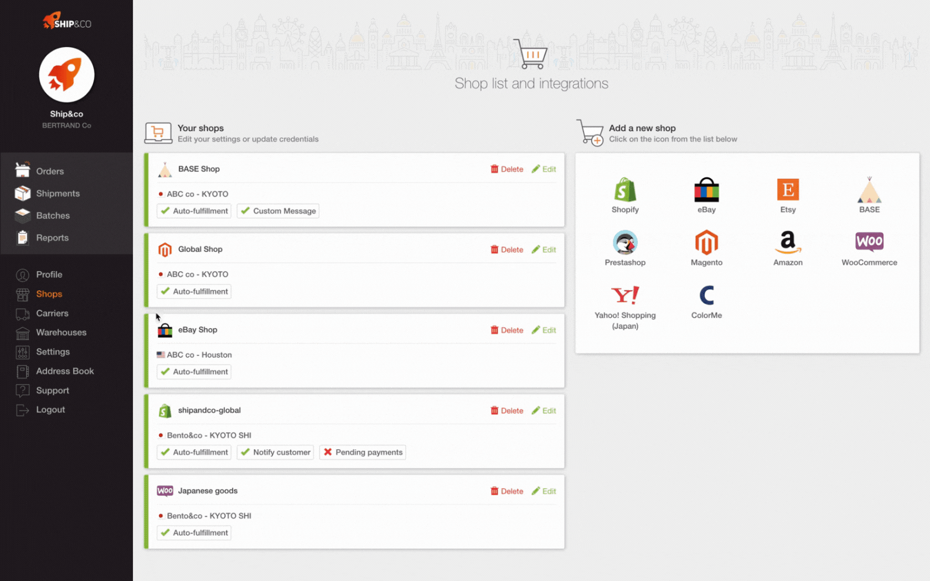
Task: Edit the Japanese goods shop
Action: 544,491
